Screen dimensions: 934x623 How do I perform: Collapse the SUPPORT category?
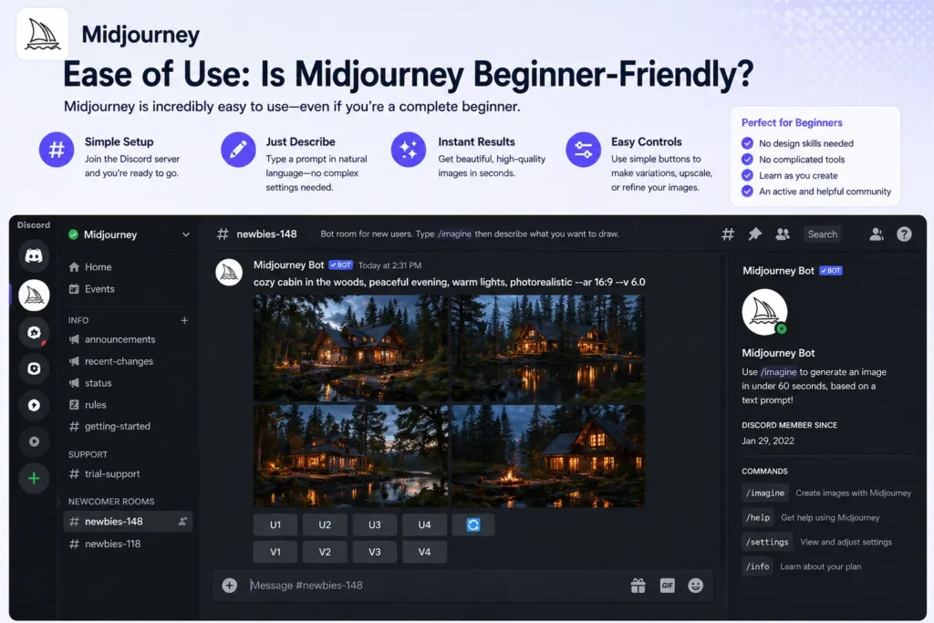coord(88,454)
